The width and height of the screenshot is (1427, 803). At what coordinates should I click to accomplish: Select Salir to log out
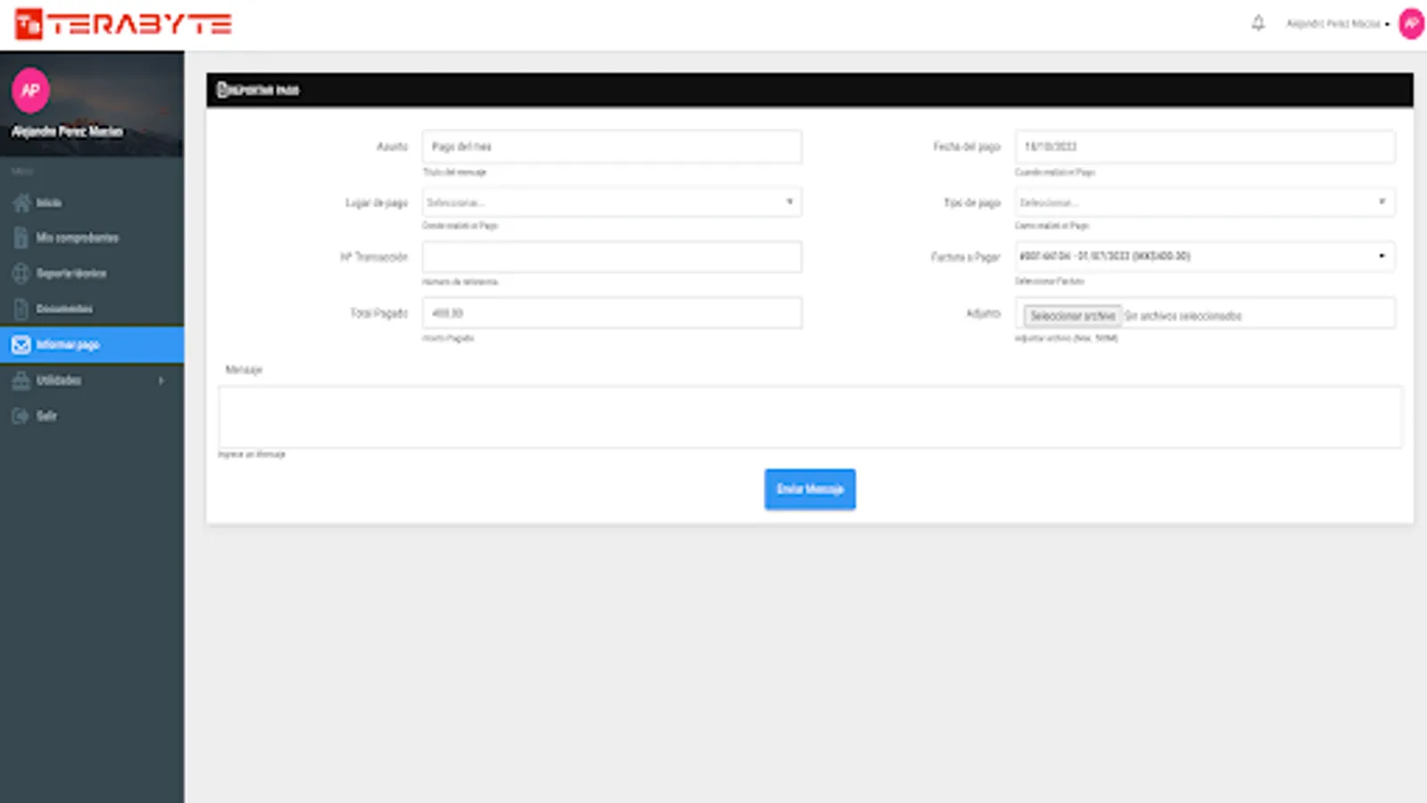(x=46, y=416)
